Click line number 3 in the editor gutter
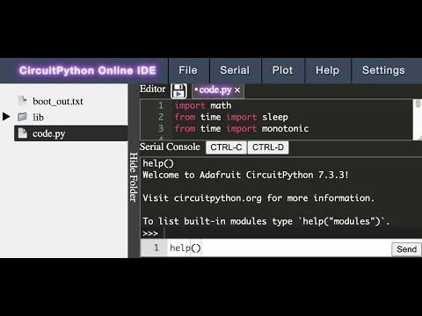This screenshot has width=422, height=316. 161,128
